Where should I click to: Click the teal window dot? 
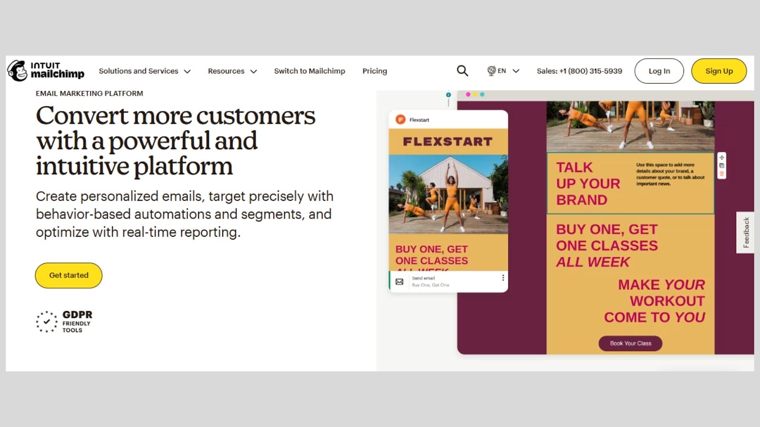(x=482, y=94)
